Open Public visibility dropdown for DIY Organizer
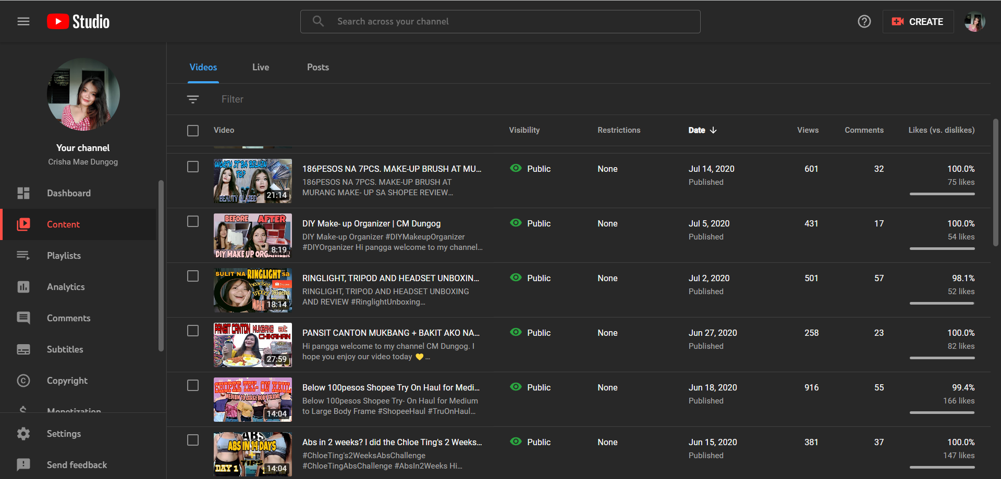The image size is (1001, 479). coord(539,223)
